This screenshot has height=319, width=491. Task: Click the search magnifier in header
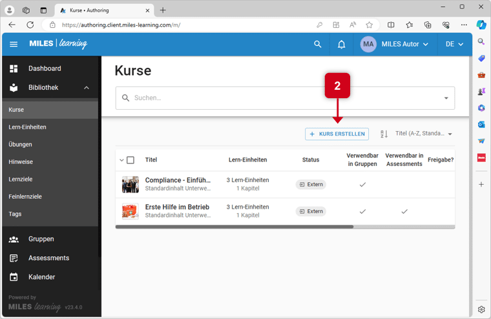tap(317, 45)
